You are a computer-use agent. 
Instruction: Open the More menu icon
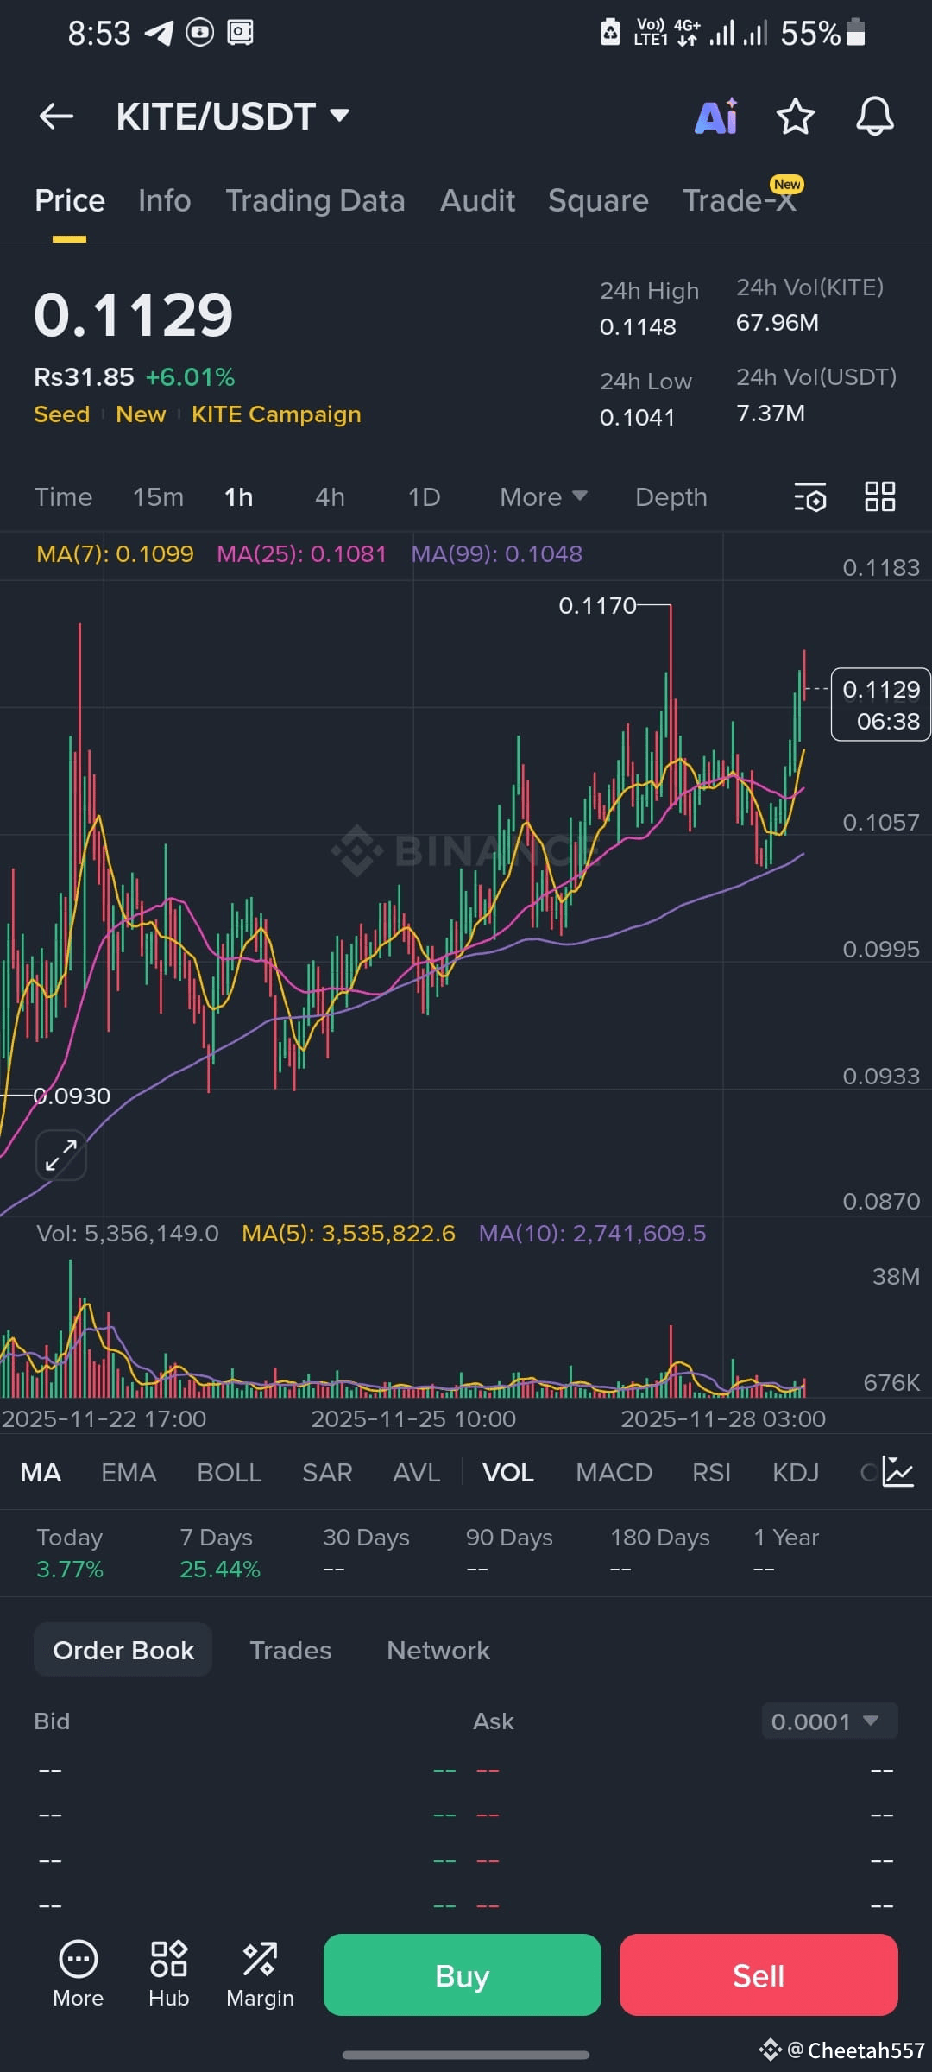[78, 1974]
